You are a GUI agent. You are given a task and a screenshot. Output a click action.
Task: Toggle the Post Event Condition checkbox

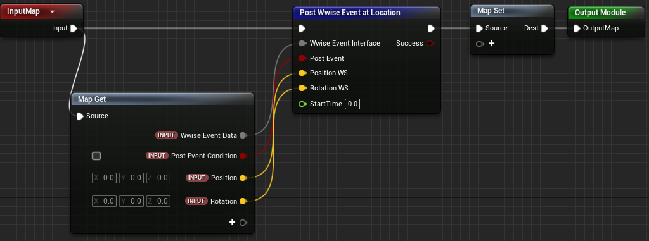coord(96,156)
